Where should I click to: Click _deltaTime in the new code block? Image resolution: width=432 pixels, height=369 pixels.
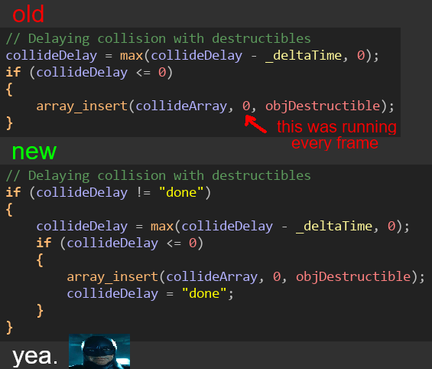[334, 226]
